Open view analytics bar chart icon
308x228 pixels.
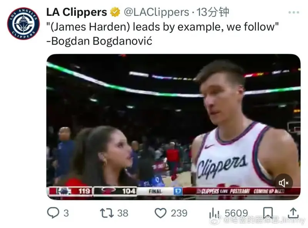coord(214,213)
